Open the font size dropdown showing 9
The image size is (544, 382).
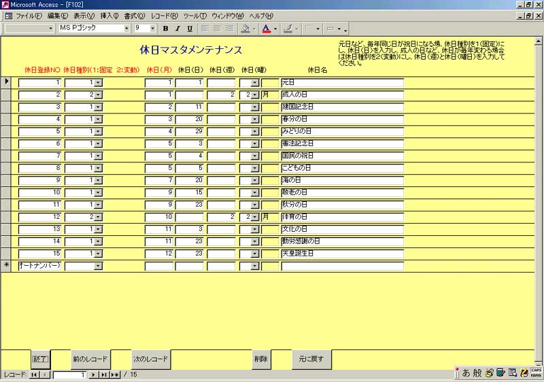152,29
